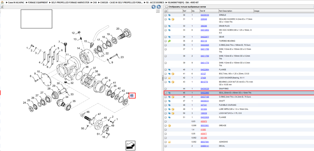Viewport: 314px width, 151px height.
Task: Click the plus icon in the parts table header
Action: point(165,11)
